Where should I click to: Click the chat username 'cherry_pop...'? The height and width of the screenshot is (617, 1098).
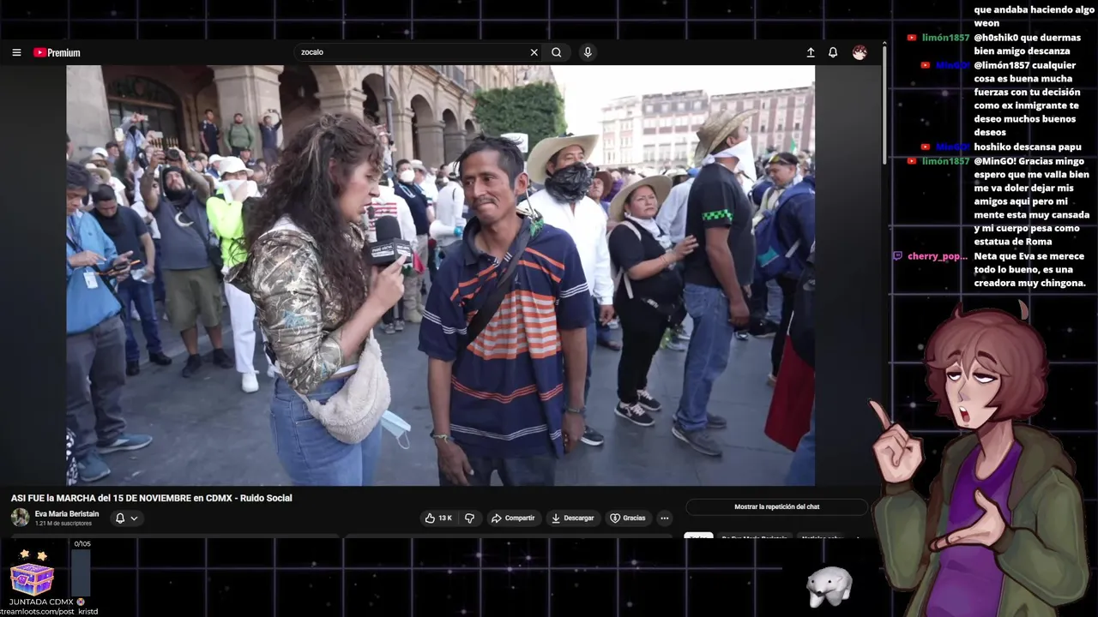[937, 256]
